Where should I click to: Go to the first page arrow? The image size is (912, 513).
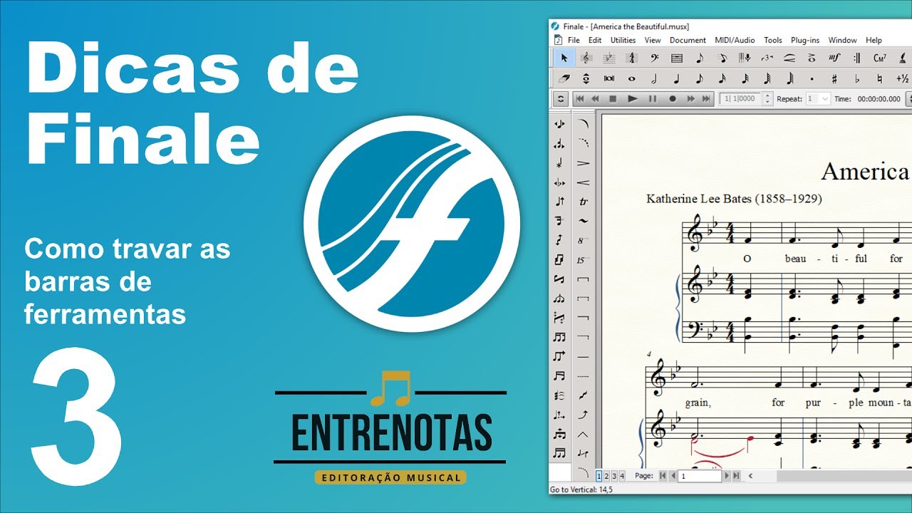[663, 475]
